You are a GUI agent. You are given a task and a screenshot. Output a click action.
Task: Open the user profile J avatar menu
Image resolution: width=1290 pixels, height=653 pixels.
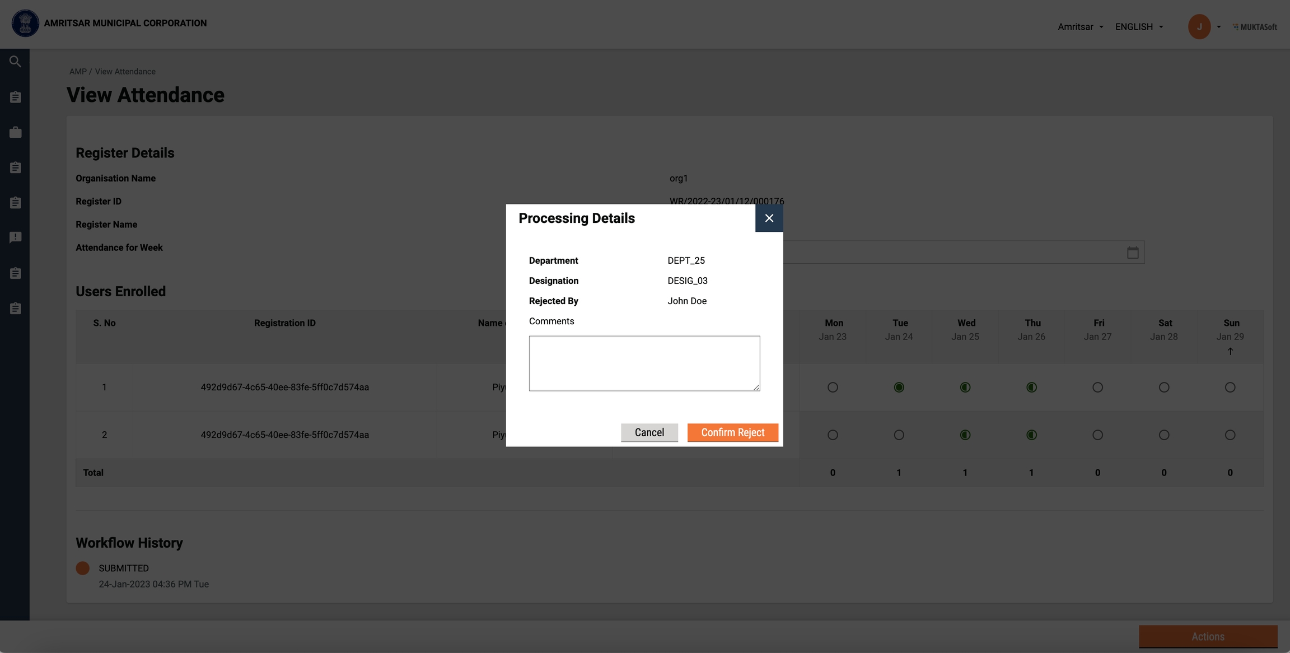[1199, 27]
